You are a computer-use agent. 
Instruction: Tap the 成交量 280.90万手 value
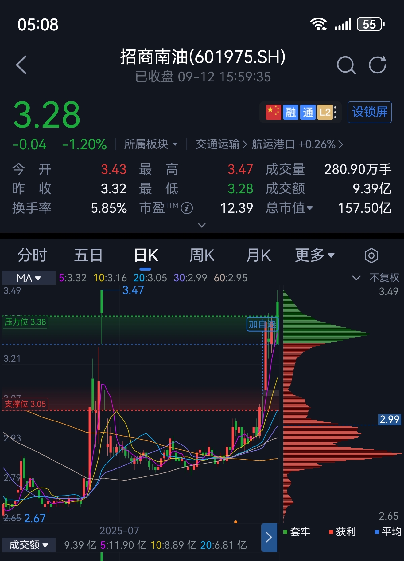(358, 169)
